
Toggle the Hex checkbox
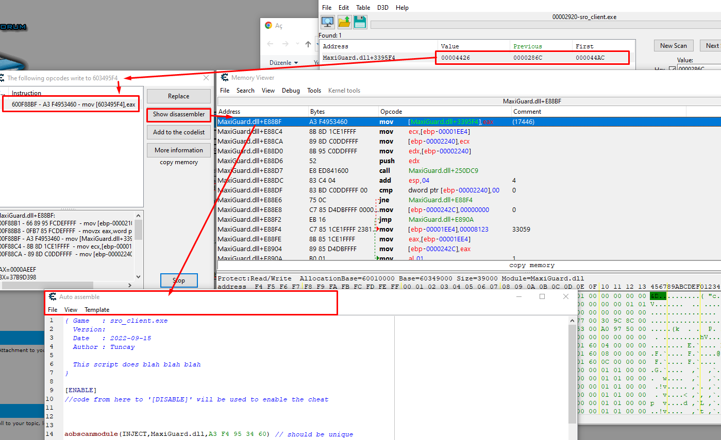pos(672,69)
